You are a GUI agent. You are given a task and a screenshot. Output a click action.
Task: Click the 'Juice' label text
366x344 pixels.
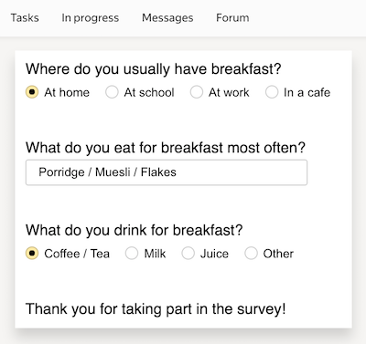[x=214, y=254]
